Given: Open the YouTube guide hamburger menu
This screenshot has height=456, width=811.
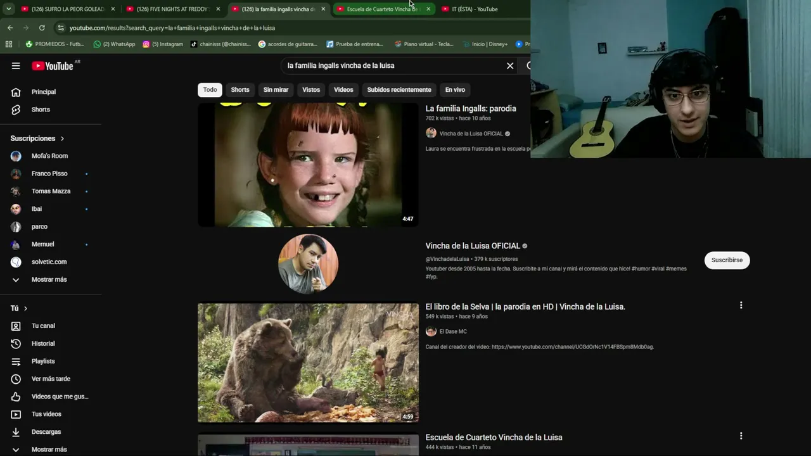Looking at the screenshot, I should coord(16,66).
